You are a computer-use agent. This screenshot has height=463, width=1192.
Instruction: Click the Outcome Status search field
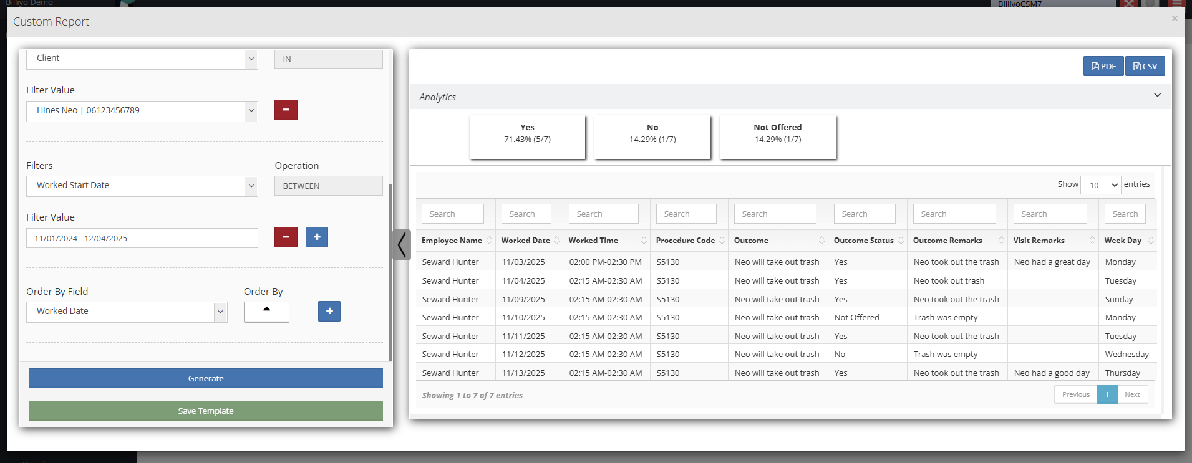pos(864,214)
